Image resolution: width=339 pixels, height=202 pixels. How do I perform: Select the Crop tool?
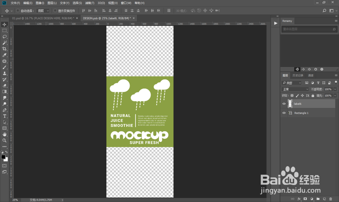[4, 49]
